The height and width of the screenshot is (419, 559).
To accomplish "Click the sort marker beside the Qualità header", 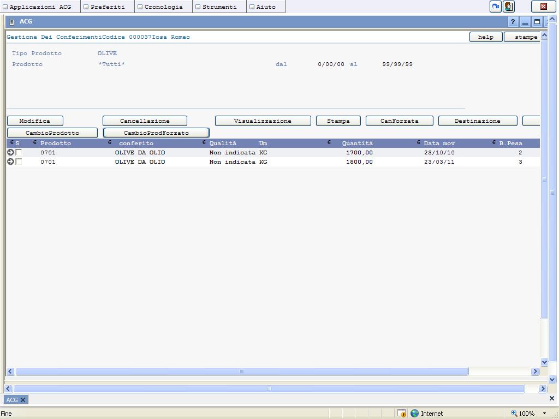I will tap(204, 142).
